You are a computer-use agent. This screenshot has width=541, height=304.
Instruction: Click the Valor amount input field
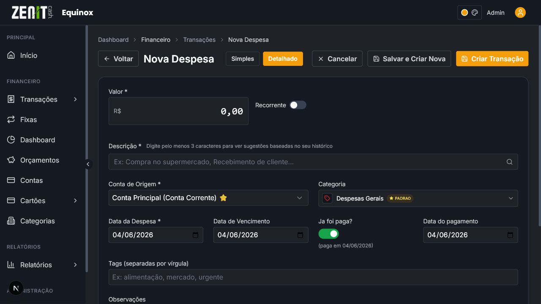[x=178, y=111]
